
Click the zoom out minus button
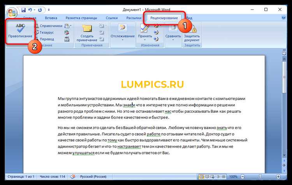(243, 176)
